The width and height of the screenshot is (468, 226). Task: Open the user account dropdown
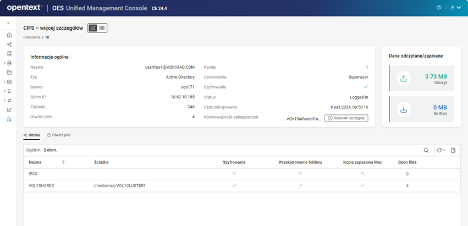click(x=455, y=8)
